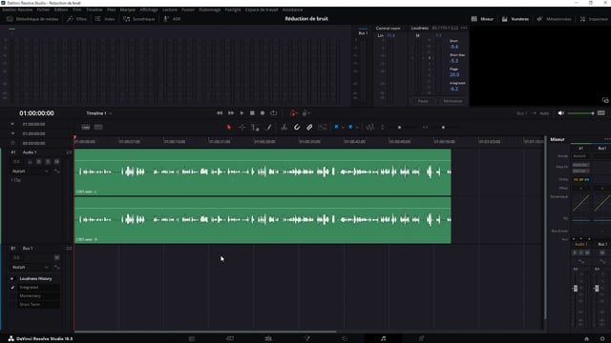611x343 pixels.
Task: Click the transient detection waveform icon
Action: [x=370, y=127]
